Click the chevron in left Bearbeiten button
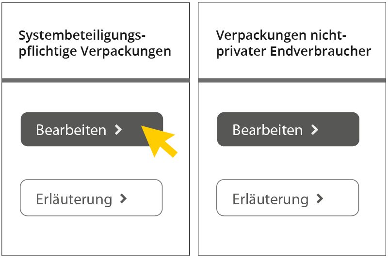Image resolution: width=388 pixels, height=258 pixels. point(118,130)
